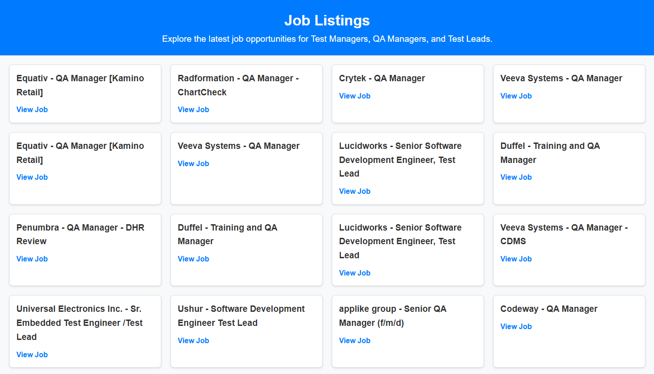This screenshot has width=654, height=374.
Task: View the Veeva Systems QA Manager - CDMS job
Action: coord(516,259)
